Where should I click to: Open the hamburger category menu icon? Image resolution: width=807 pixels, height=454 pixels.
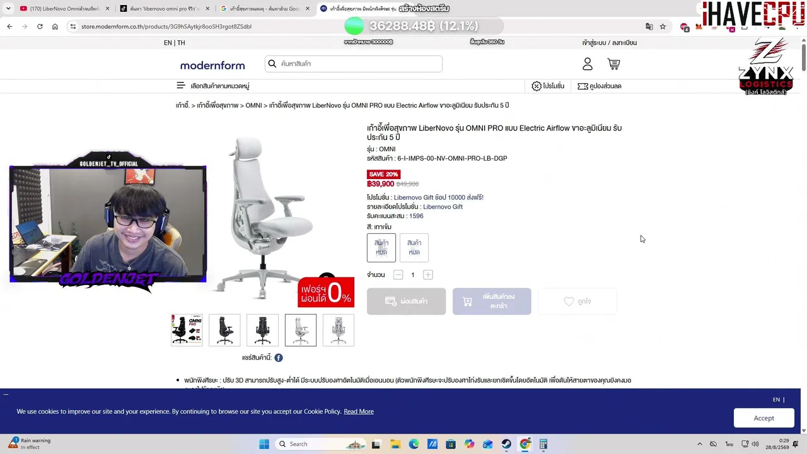(x=181, y=86)
